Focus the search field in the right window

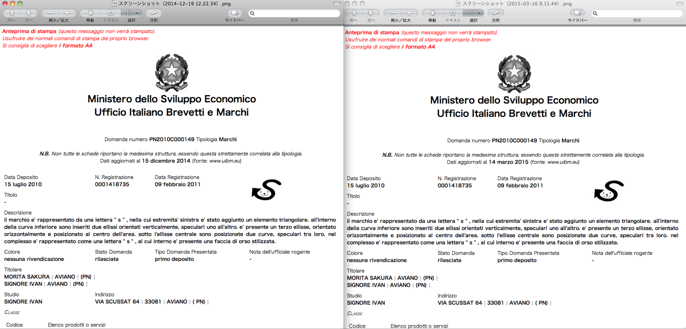click(x=637, y=13)
